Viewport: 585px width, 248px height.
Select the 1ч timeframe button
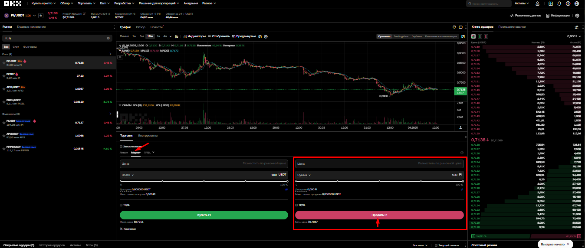[159, 36]
